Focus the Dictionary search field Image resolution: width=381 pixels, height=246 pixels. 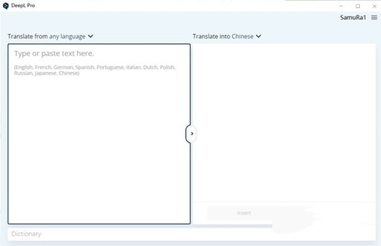(192, 234)
